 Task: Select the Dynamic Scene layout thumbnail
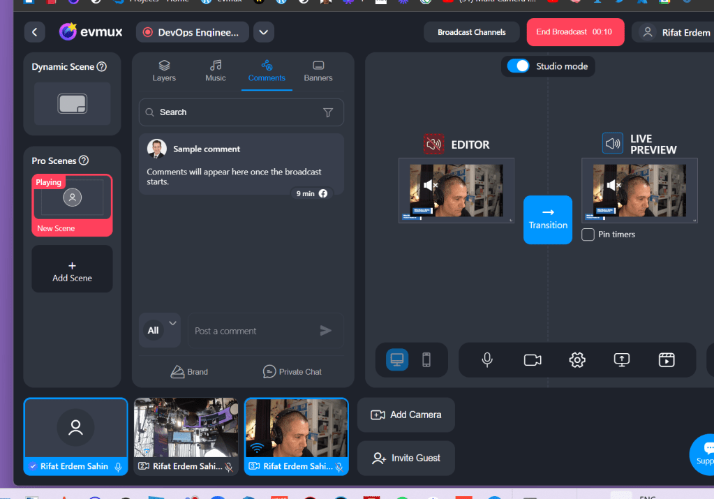72,104
